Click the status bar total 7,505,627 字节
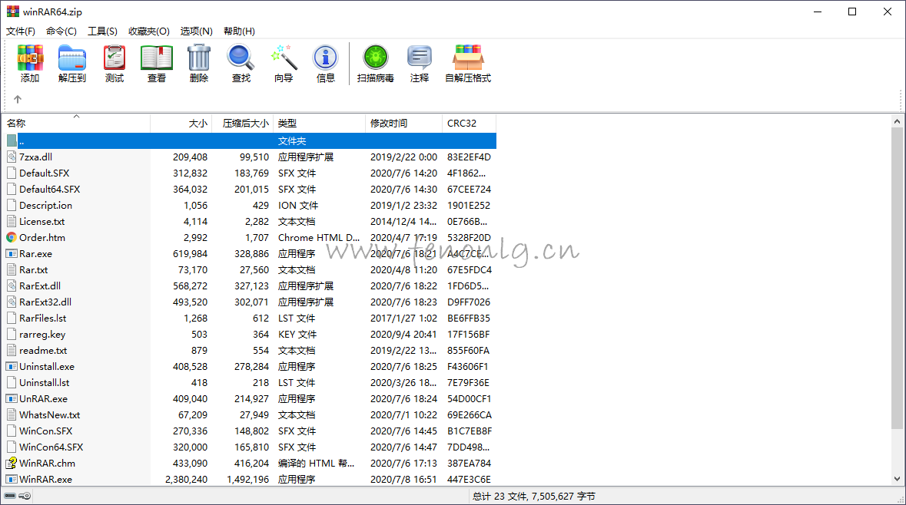 [x=561, y=496]
